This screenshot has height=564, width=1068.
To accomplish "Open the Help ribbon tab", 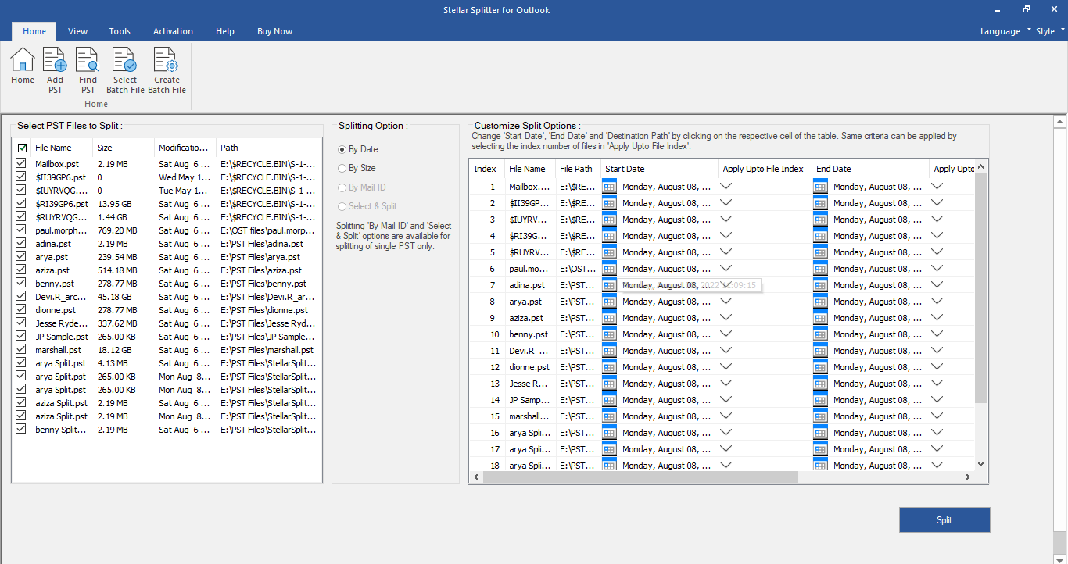I will click(x=225, y=31).
